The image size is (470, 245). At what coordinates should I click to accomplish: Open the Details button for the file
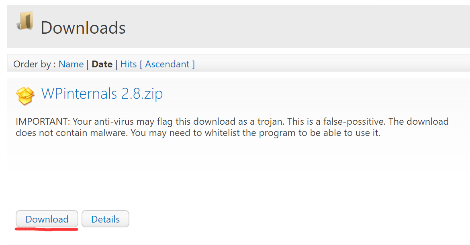(x=105, y=219)
